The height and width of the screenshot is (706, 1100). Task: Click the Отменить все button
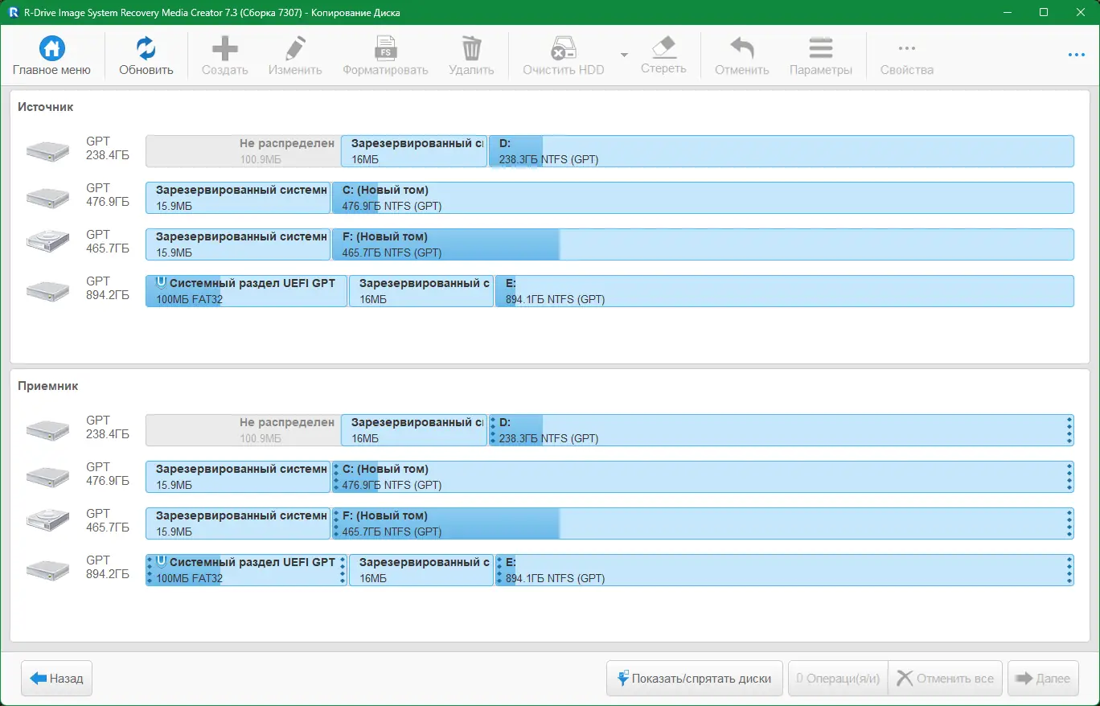(946, 679)
